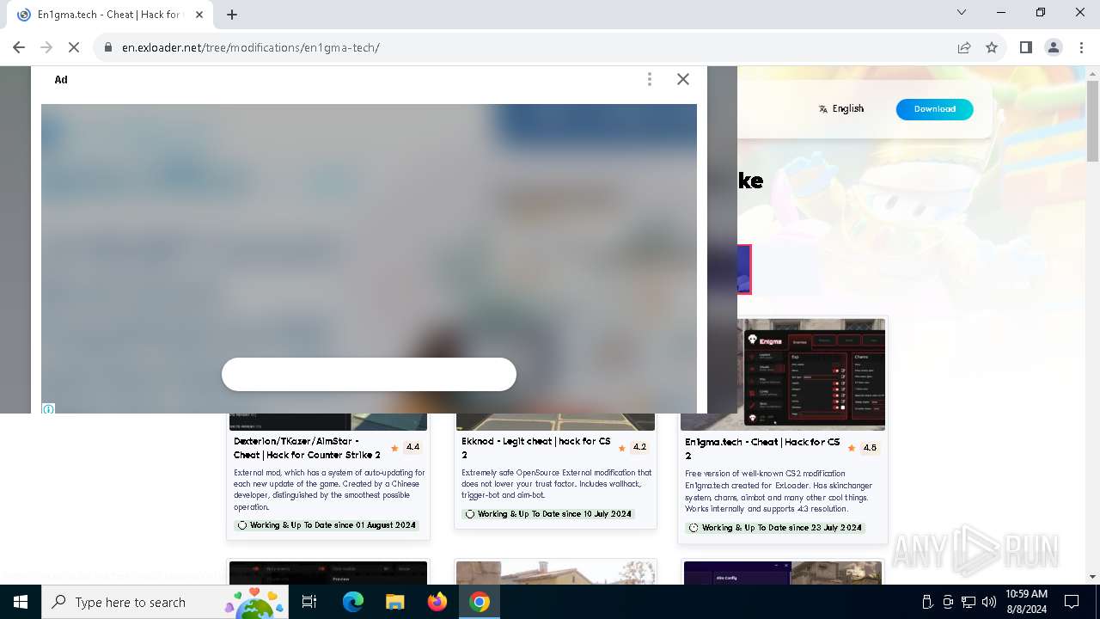The image size is (1100, 619).
Task: Click 'Working & Up To Date since 23 July 2024'
Action: tap(776, 527)
